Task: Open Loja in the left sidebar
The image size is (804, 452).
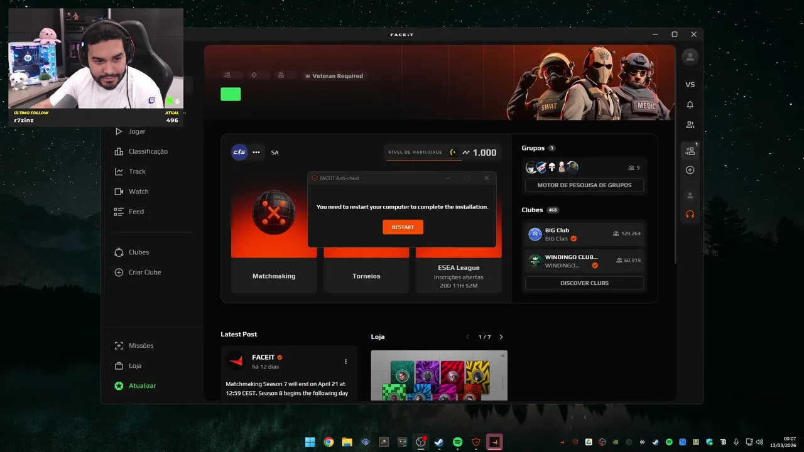Action: pos(135,365)
